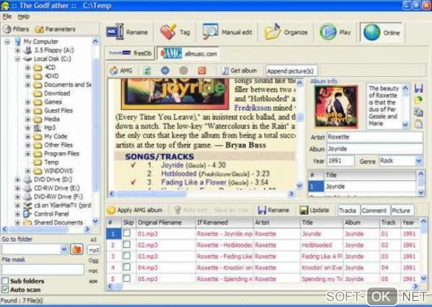
Task: Toggle Skip checkbox for 02.mp3
Action: click(127, 244)
